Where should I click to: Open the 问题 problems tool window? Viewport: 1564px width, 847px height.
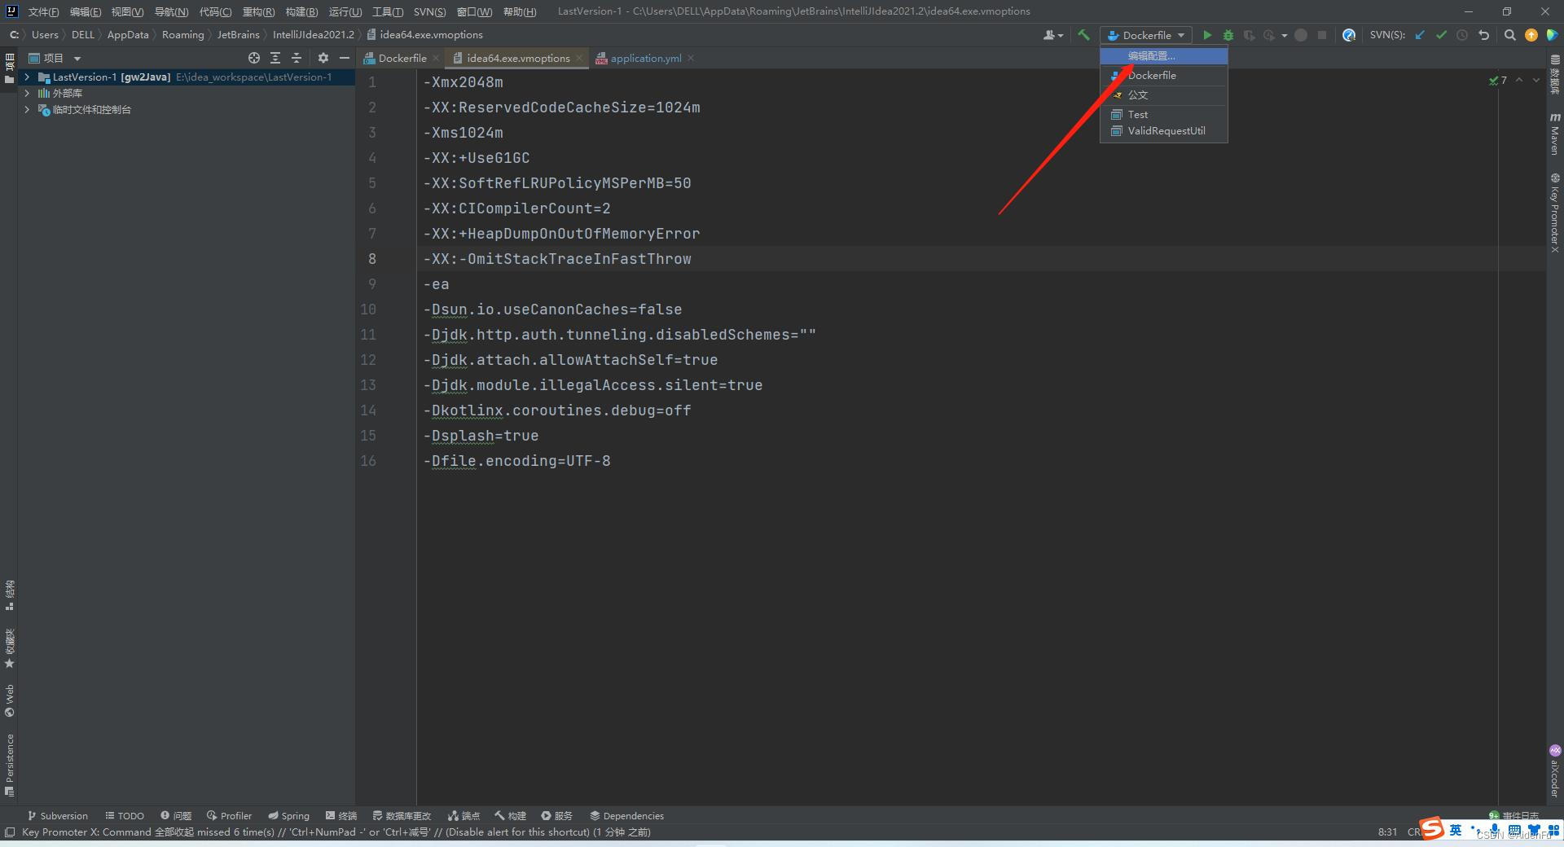(176, 815)
